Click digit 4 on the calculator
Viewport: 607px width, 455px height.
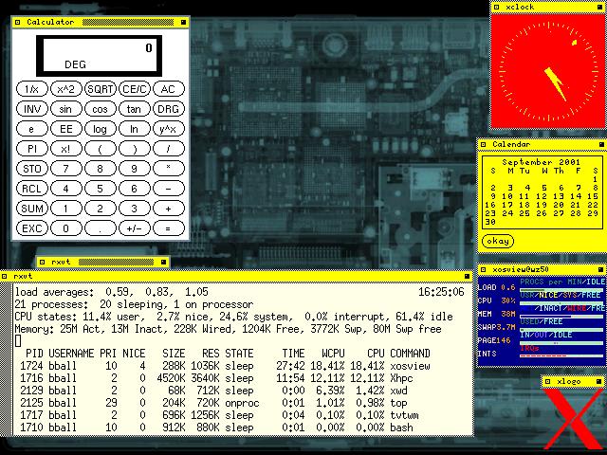click(66, 189)
